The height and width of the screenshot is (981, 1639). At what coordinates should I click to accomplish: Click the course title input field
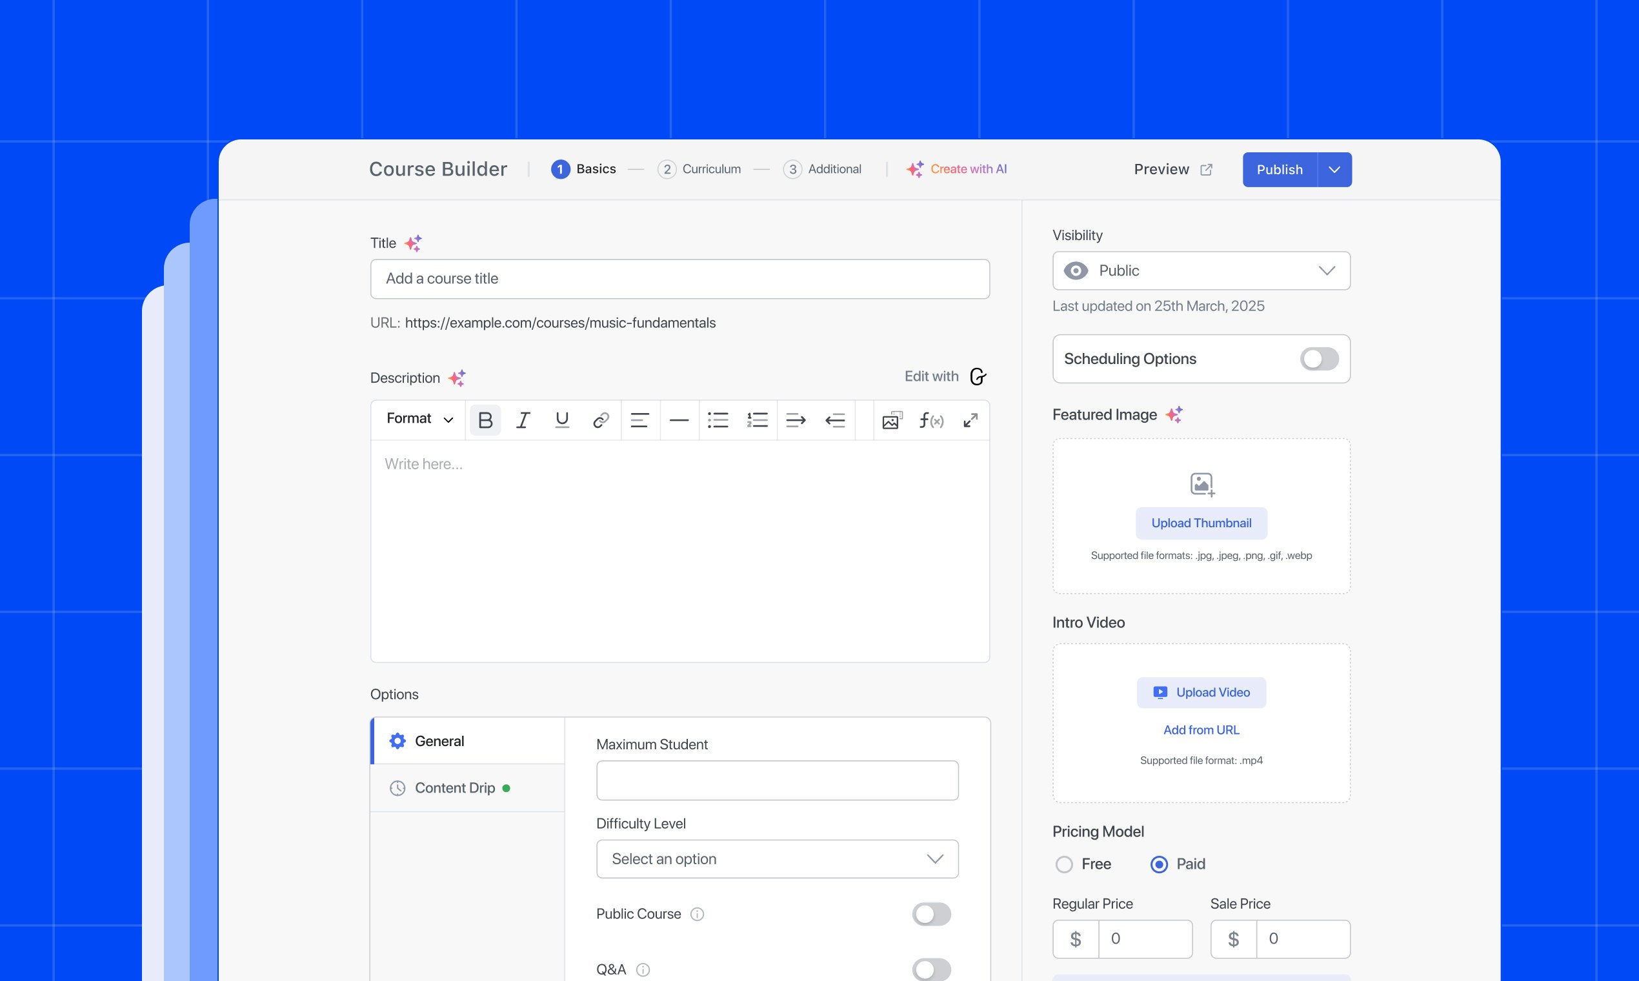679,279
